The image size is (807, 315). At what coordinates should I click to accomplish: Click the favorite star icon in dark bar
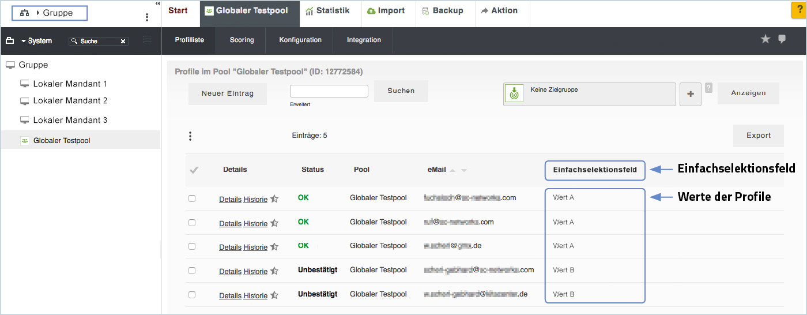pyautogui.click(x=765, y=39)
